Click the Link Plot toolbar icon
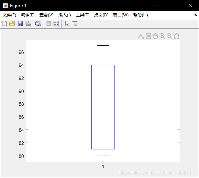 coord(38,24)
